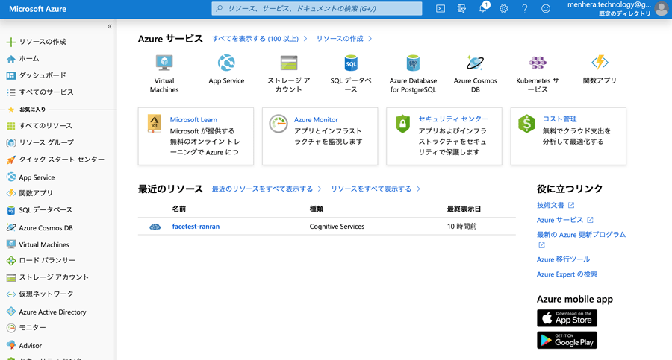
Task: Open the App Service globe icon
Action: [x=226, y=63]
